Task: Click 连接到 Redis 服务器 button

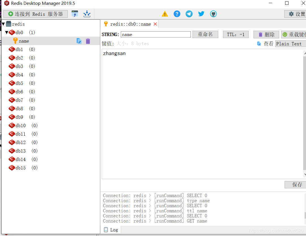Action: 36,14
